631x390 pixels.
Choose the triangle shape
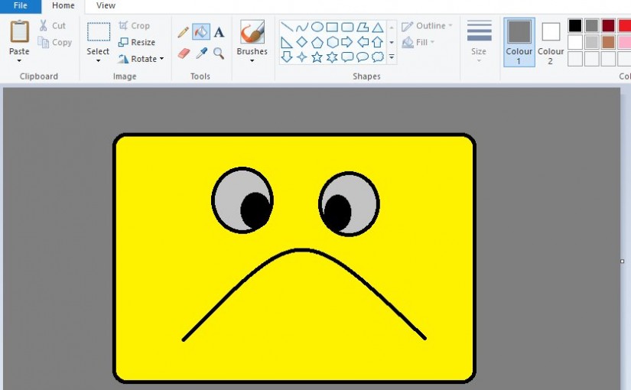click(x=377, y=28)
